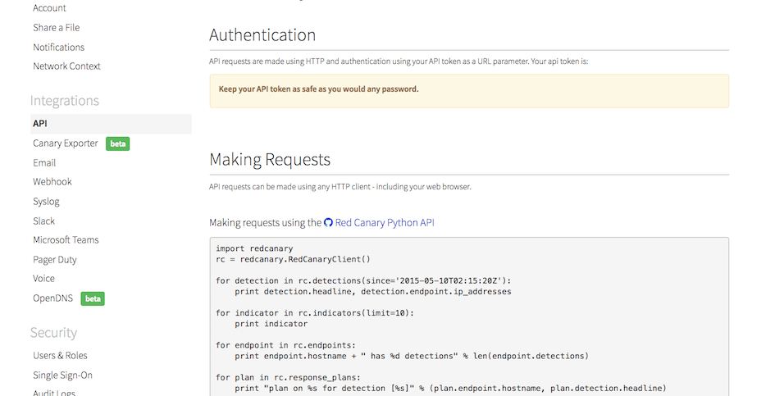Screen dimensions: 775x396
Task: Select Syslog in the sidebar
Action: (x=47, y=202)
